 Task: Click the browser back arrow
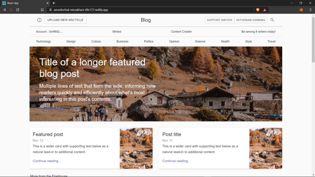coord(4,10)
